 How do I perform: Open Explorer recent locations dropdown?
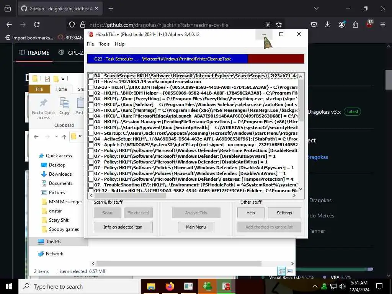tap(57, 137)
